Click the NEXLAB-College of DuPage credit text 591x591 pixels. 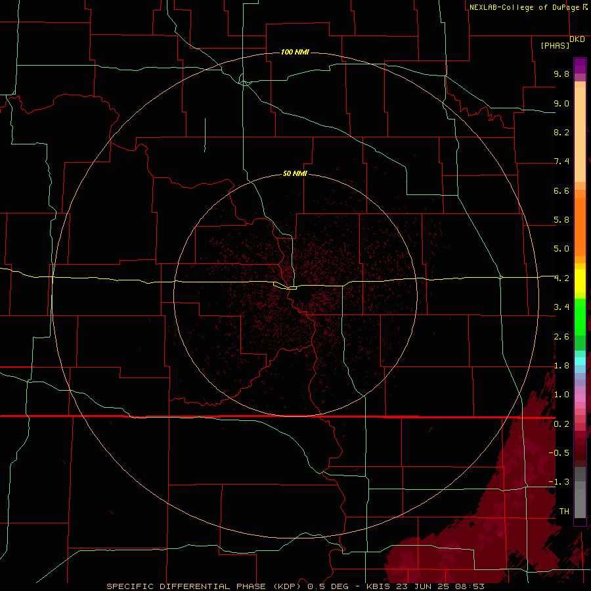pos(524,7)
